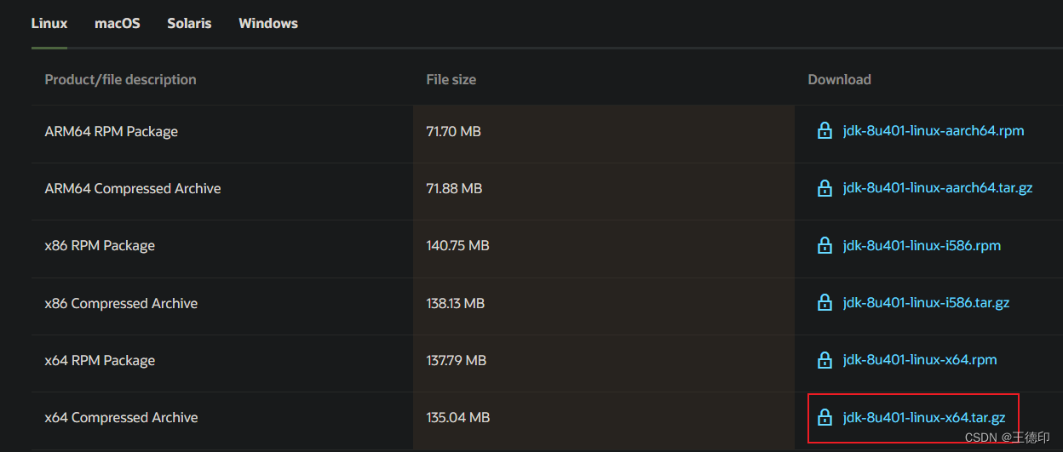Image resolution: width=1063 pixels, height=452 pixels.
Task: Download jdk-8u401-linux-aarch64.rpm
Action: pyautogui.click(x=934, y=131)
